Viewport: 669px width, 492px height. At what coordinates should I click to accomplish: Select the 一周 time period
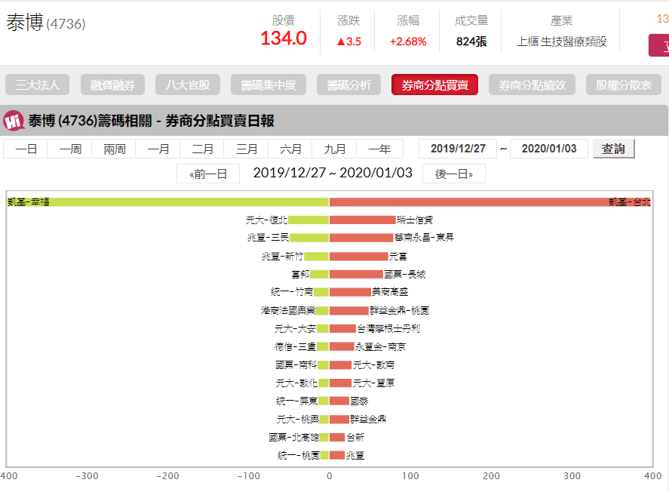[x=71, y=148]
